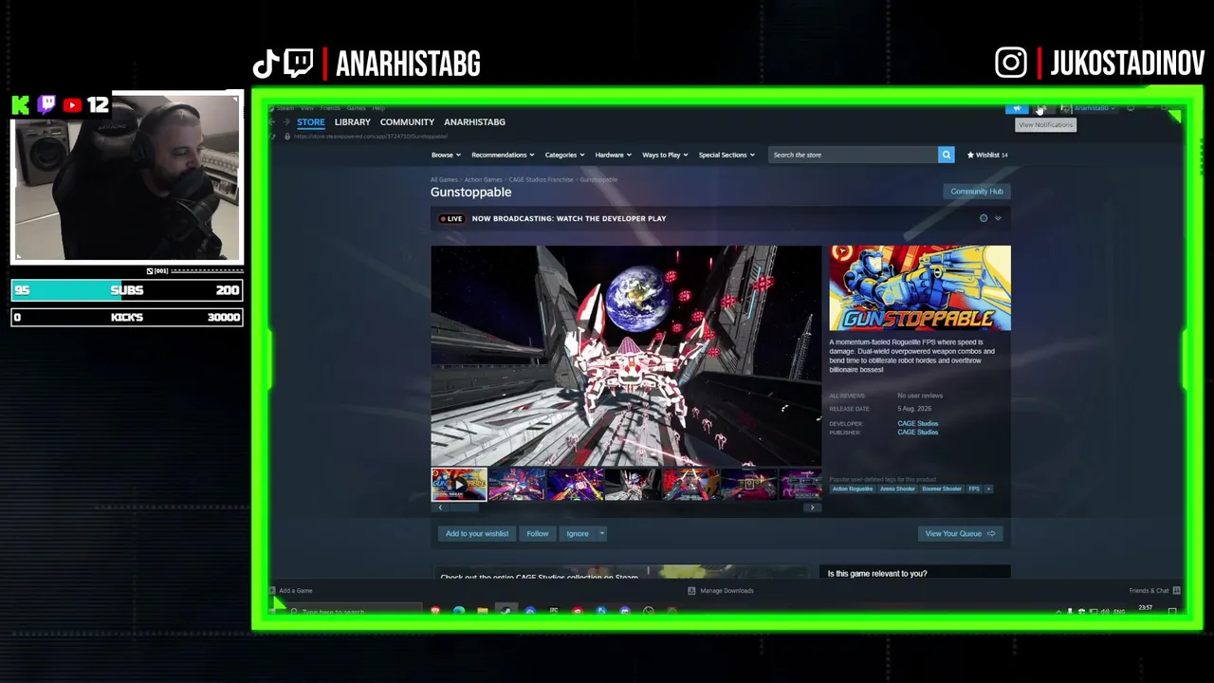Switch to the COMMUNITY tab
This screenshot has width=1214, height=683.
click(407, 121)
